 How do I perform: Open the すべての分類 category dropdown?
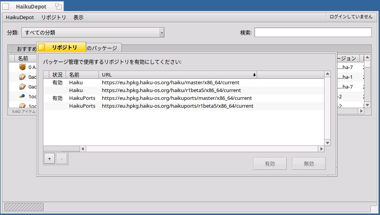coord(93,32)
